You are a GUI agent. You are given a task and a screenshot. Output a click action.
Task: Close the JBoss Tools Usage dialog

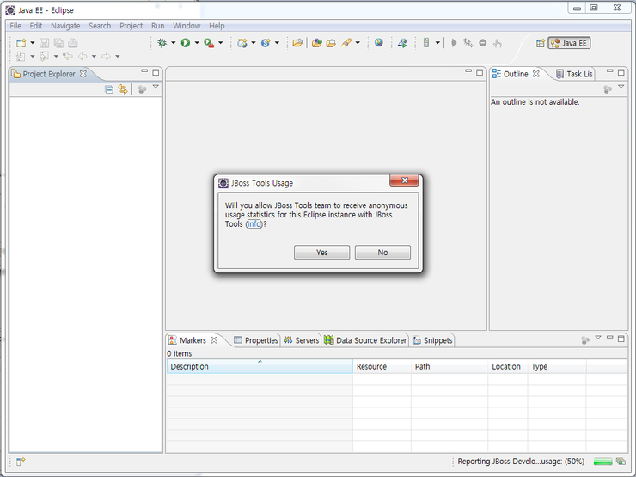click(404, 180)
